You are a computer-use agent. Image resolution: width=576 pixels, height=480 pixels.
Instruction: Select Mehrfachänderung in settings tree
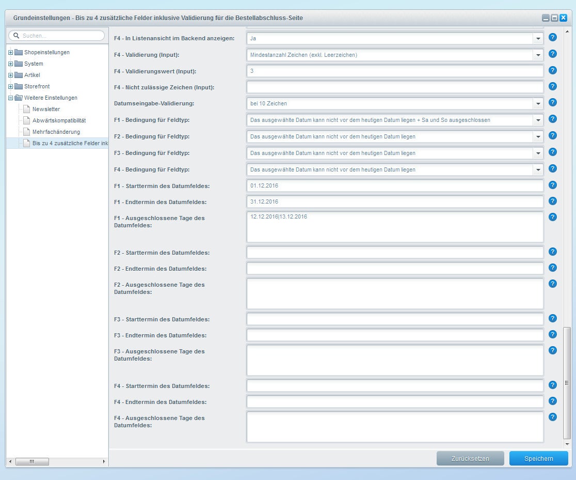(x=56, y=132)
